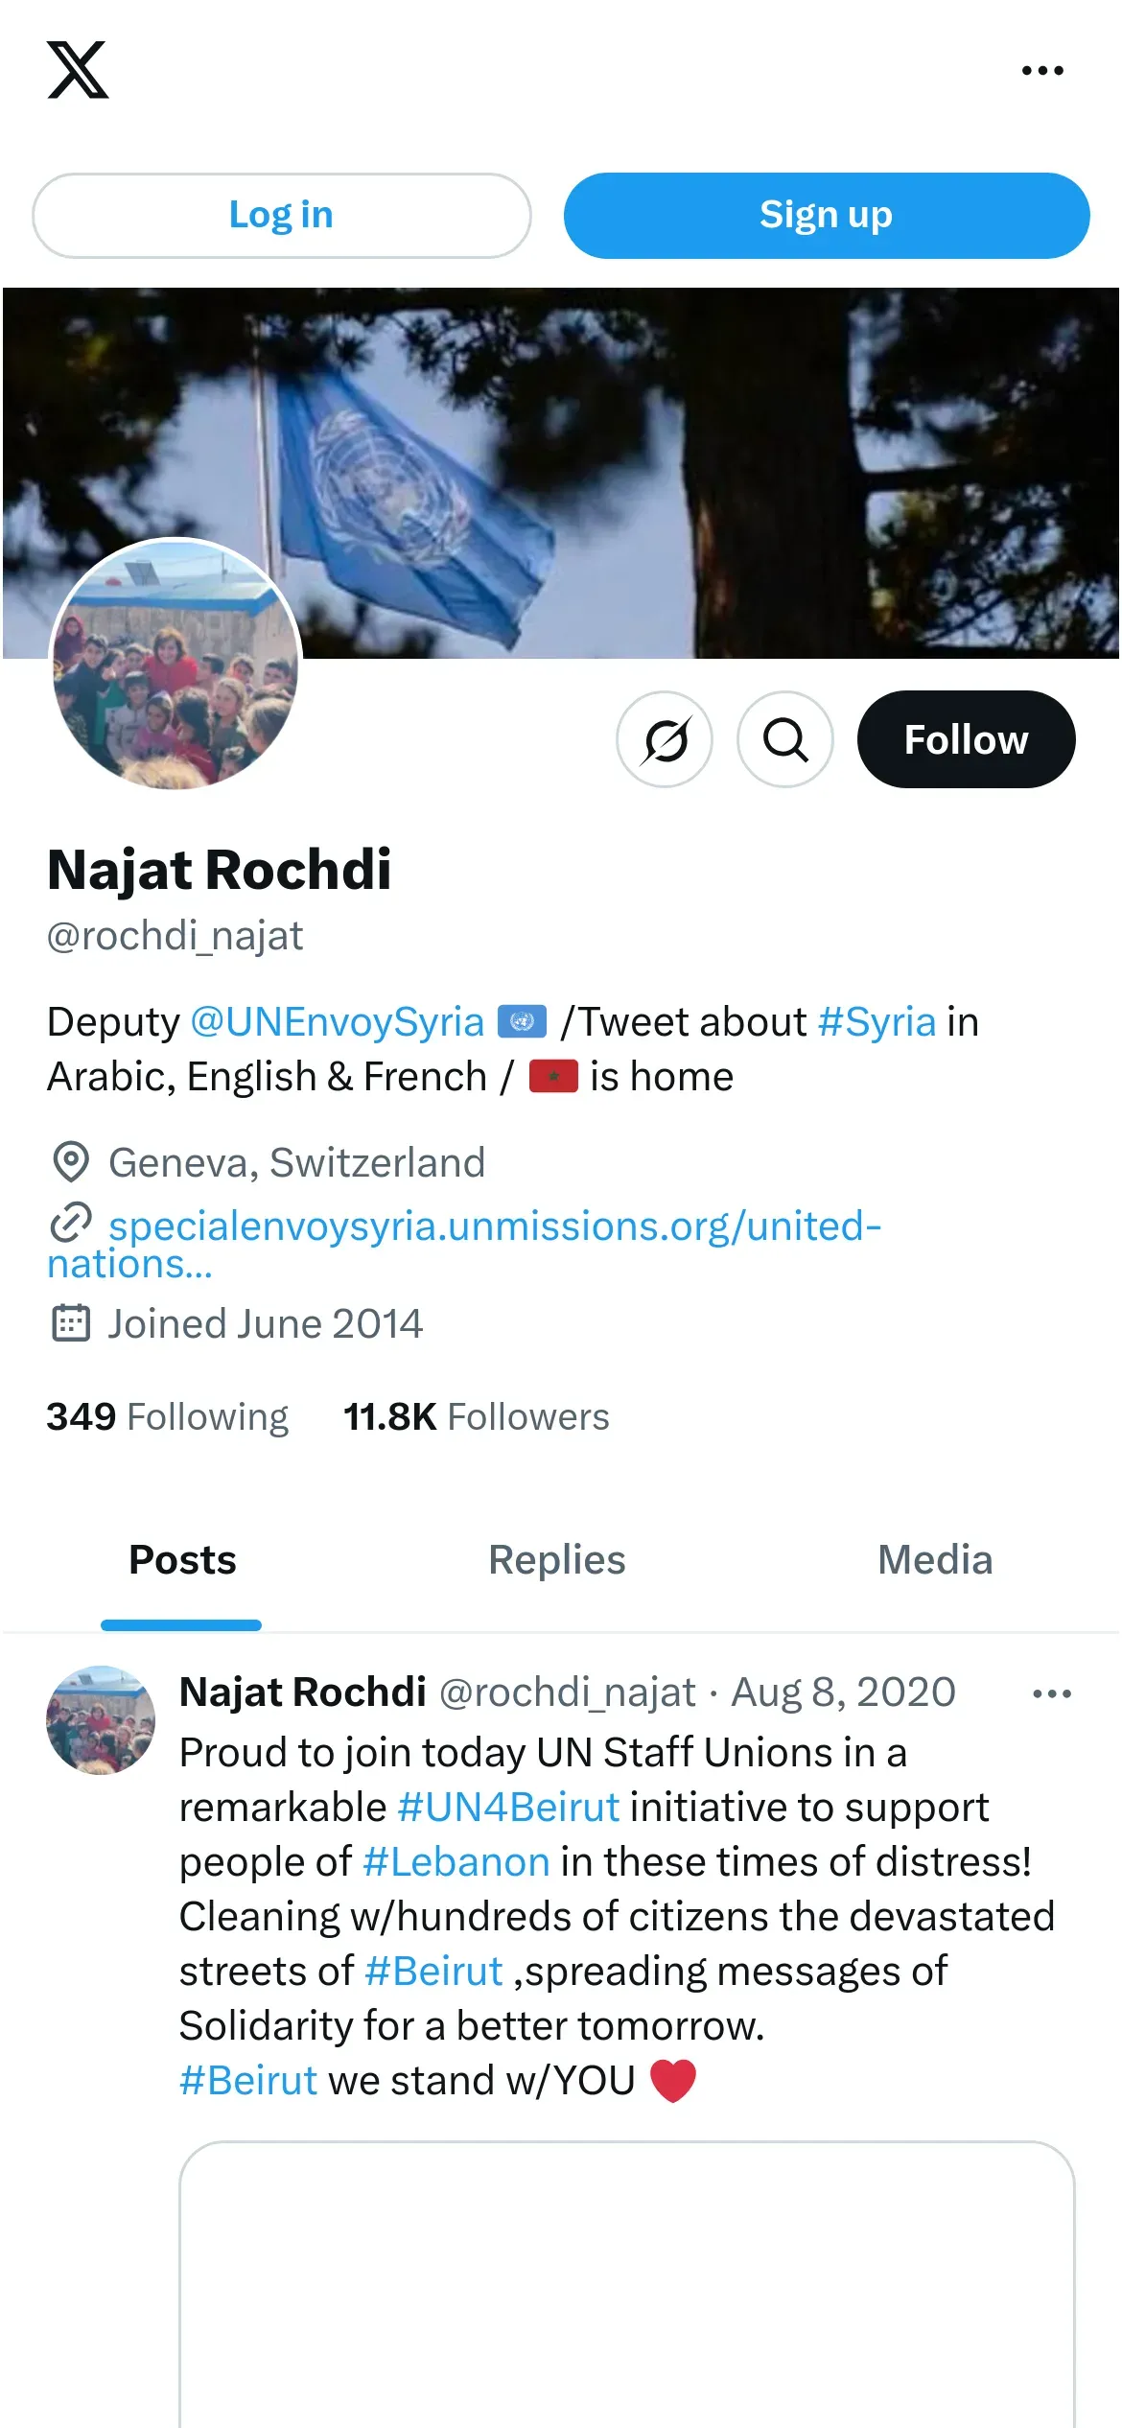Switch to the Media tab

tap(935, 1560)
